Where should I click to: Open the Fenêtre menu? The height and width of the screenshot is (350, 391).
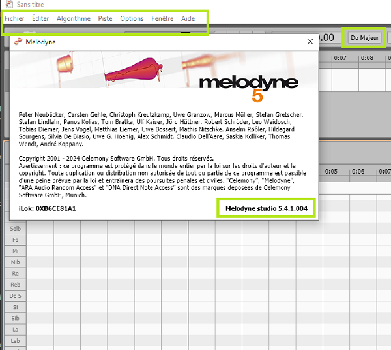pos(162,18)
